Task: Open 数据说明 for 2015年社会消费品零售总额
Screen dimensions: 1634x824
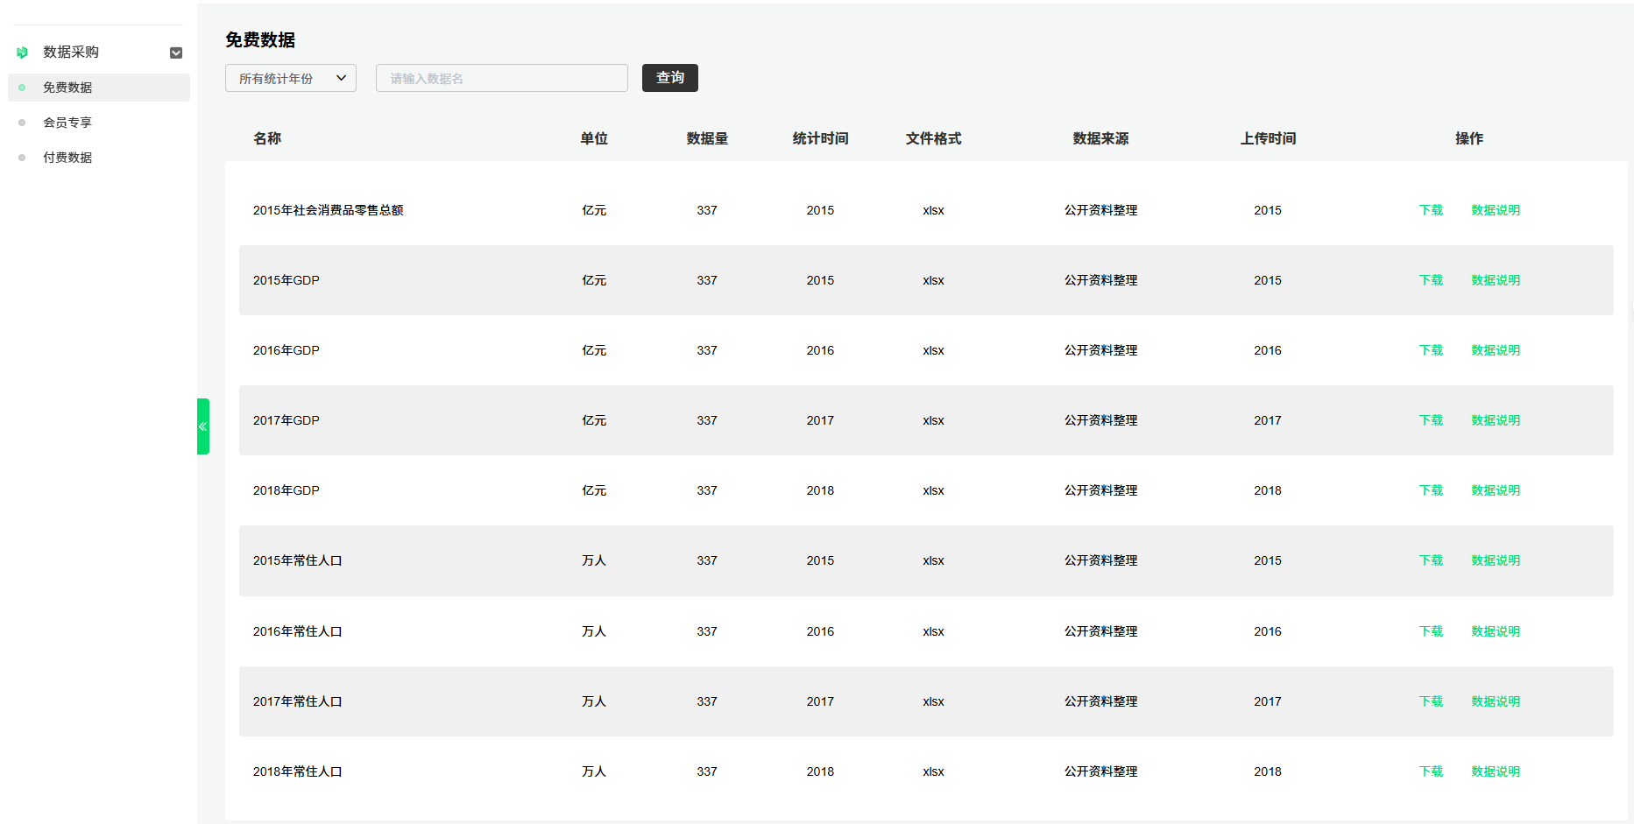Action: (1496, 210)
